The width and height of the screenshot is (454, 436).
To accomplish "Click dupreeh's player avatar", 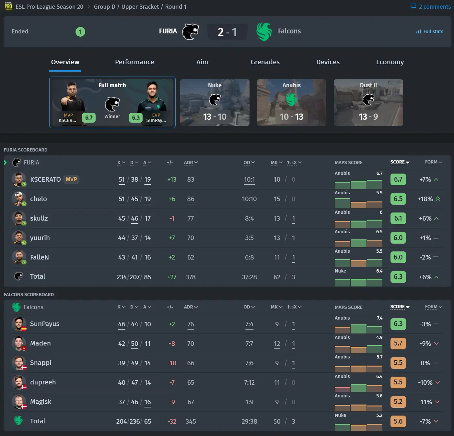I will (x=19, y=382).
